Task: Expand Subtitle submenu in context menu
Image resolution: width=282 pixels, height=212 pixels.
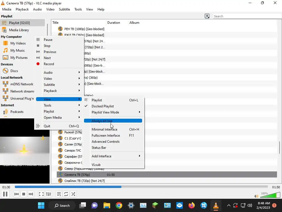Action: [x=59, y=85]
